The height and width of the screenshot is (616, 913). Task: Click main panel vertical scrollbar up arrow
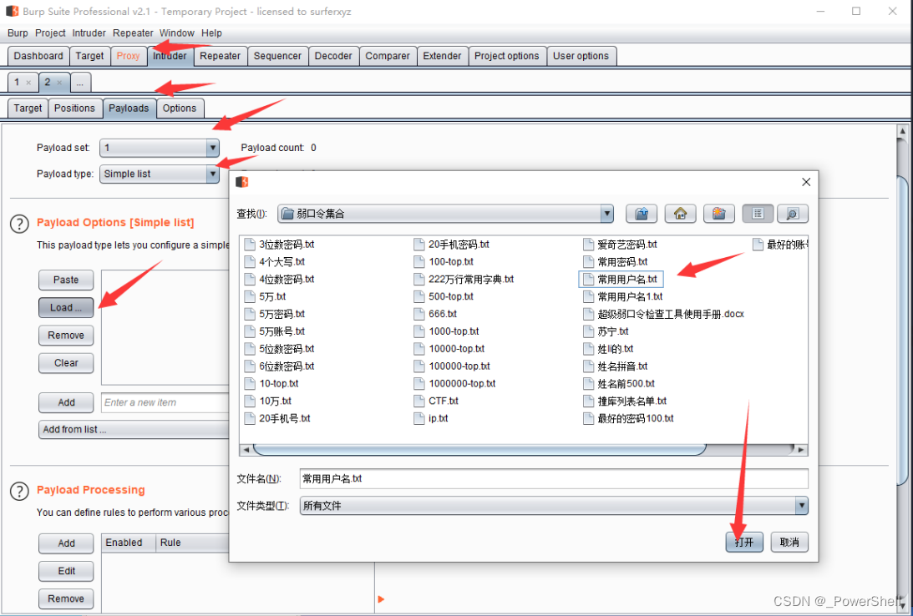[903, 130]
